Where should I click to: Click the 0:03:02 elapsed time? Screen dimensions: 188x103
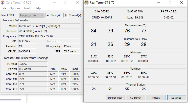(169, 17)
